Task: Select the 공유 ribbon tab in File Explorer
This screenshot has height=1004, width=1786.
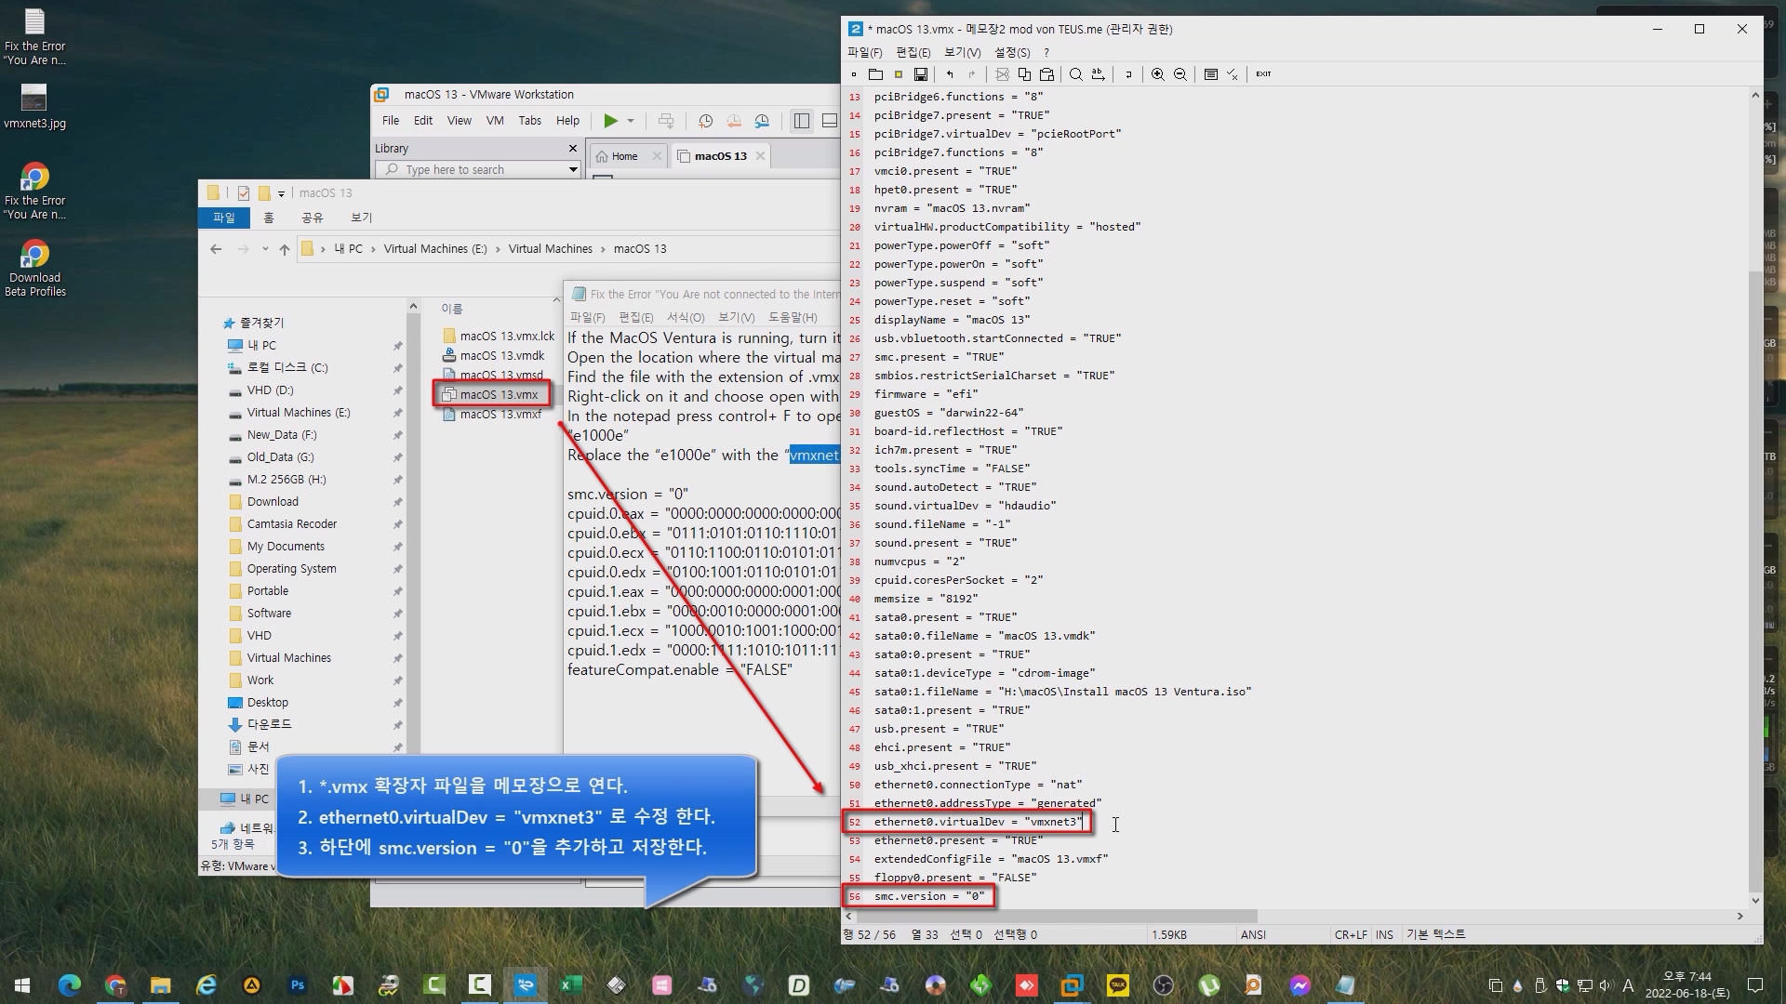Action: [x=313, y=218]
